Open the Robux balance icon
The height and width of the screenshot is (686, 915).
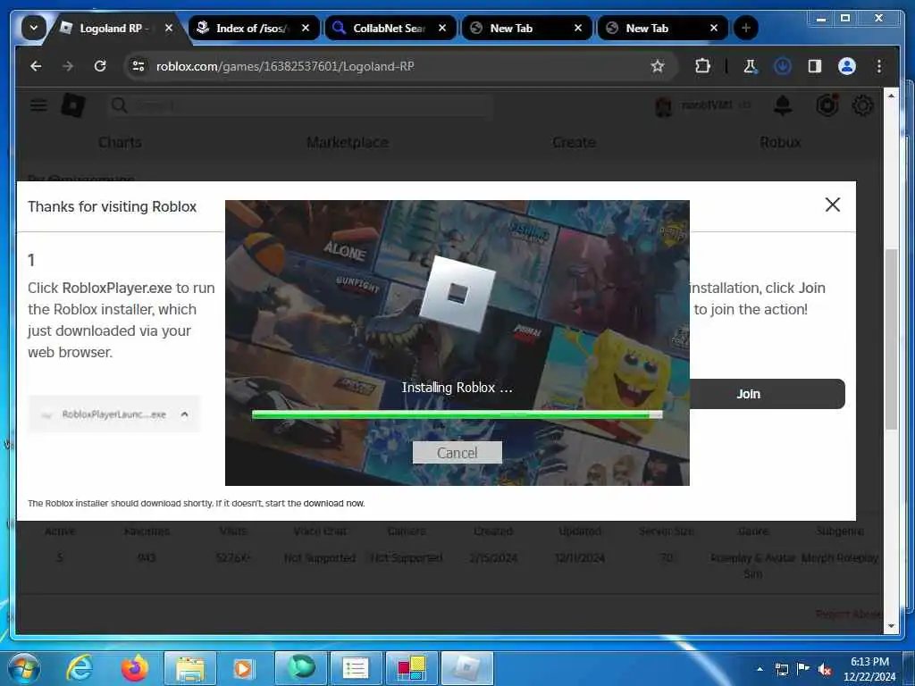[x=827, y=105]
